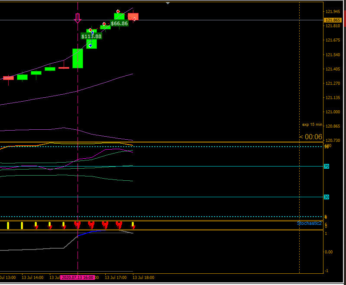Click the red arrow left of the $66.86 label

pyautogui.click(x=104, y=24)
